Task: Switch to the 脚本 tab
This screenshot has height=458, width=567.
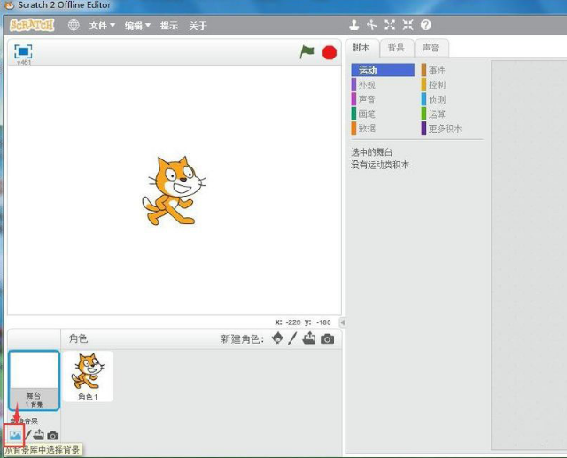Action: click(x=361, y=48)
